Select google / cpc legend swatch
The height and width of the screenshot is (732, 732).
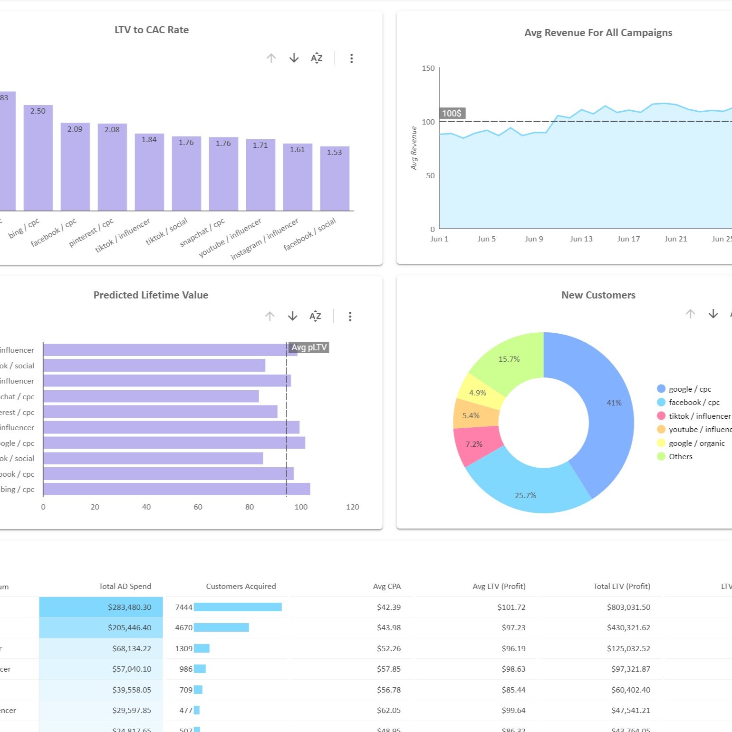[661, 389]
